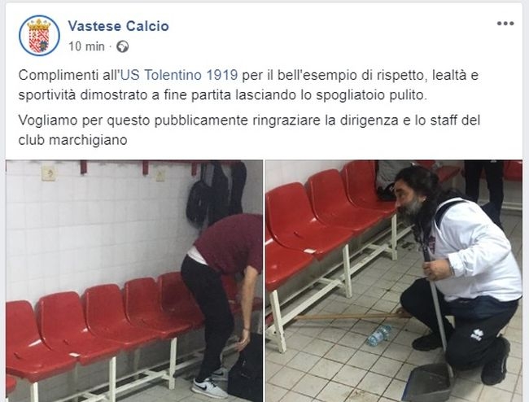Open the left locker room photo
The image size is (529, 402).
point(134,281)
